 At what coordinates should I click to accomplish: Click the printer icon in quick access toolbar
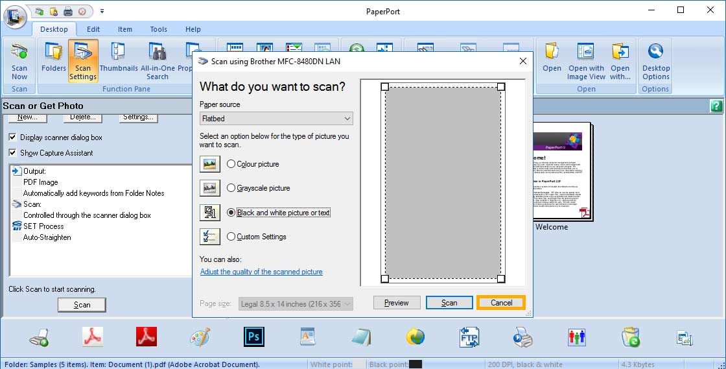pyautogui.click(x=68, y=11)
